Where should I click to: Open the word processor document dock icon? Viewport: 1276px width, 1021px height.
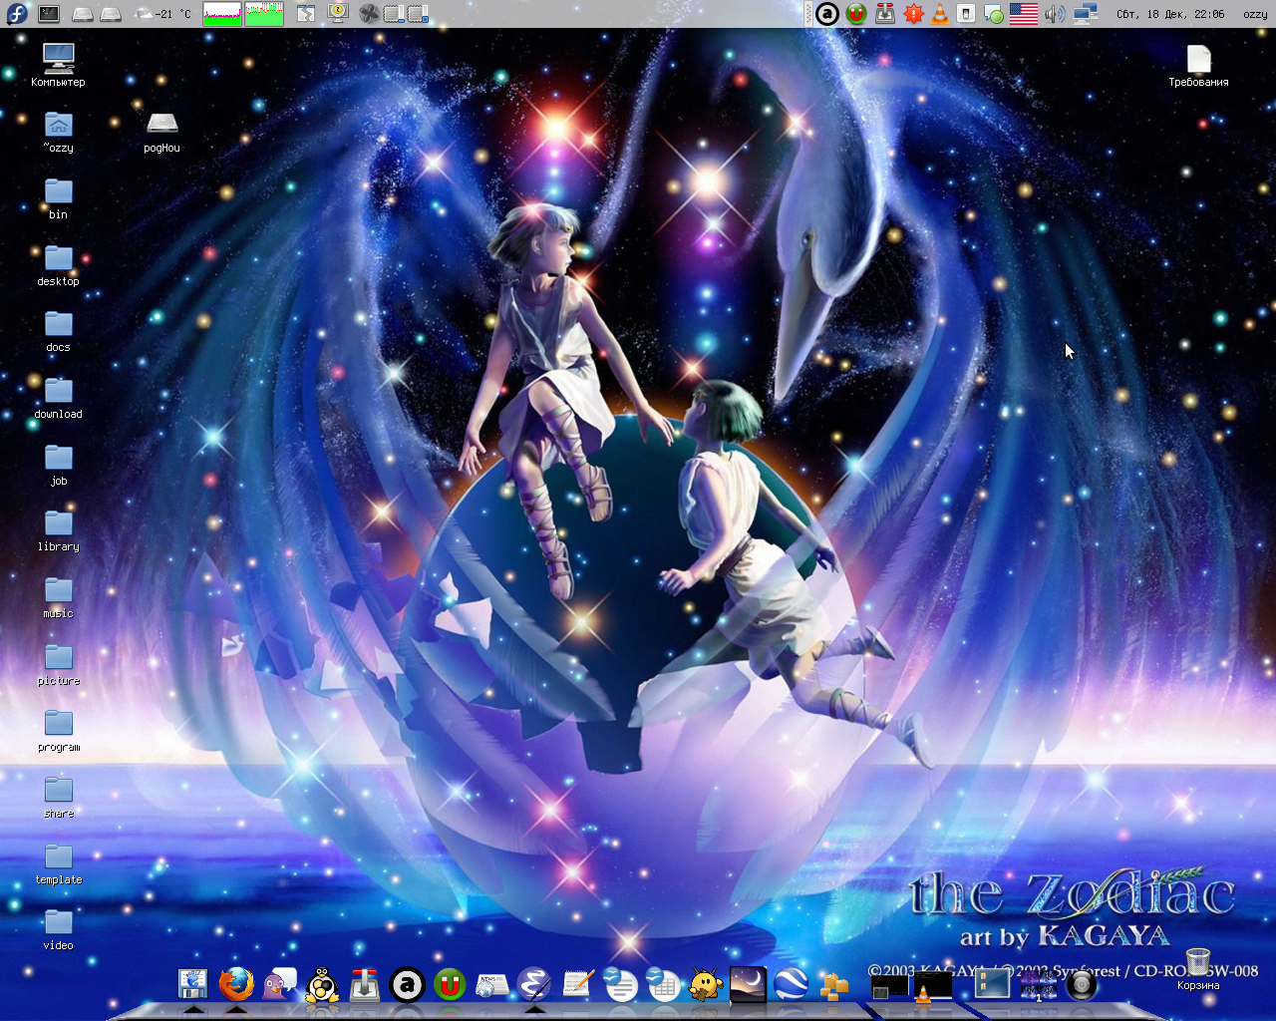[620, 985]
